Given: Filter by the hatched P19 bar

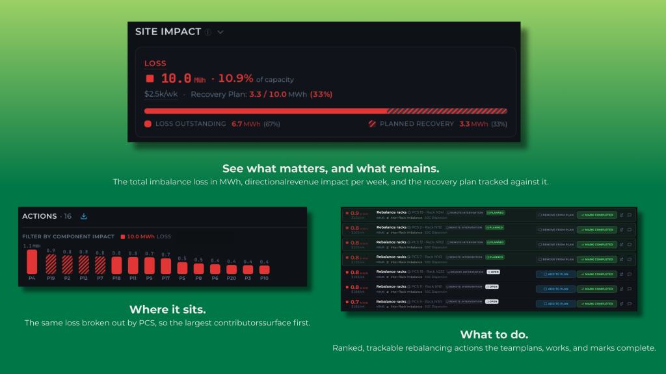Looking at the screenshot, I should [x=51, y=264].
